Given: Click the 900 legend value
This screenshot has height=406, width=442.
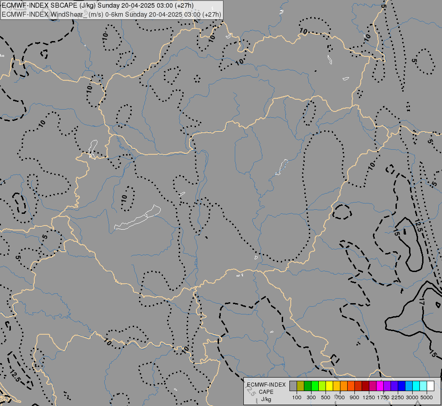Looking at the screenshot, I should click(354, 397).
